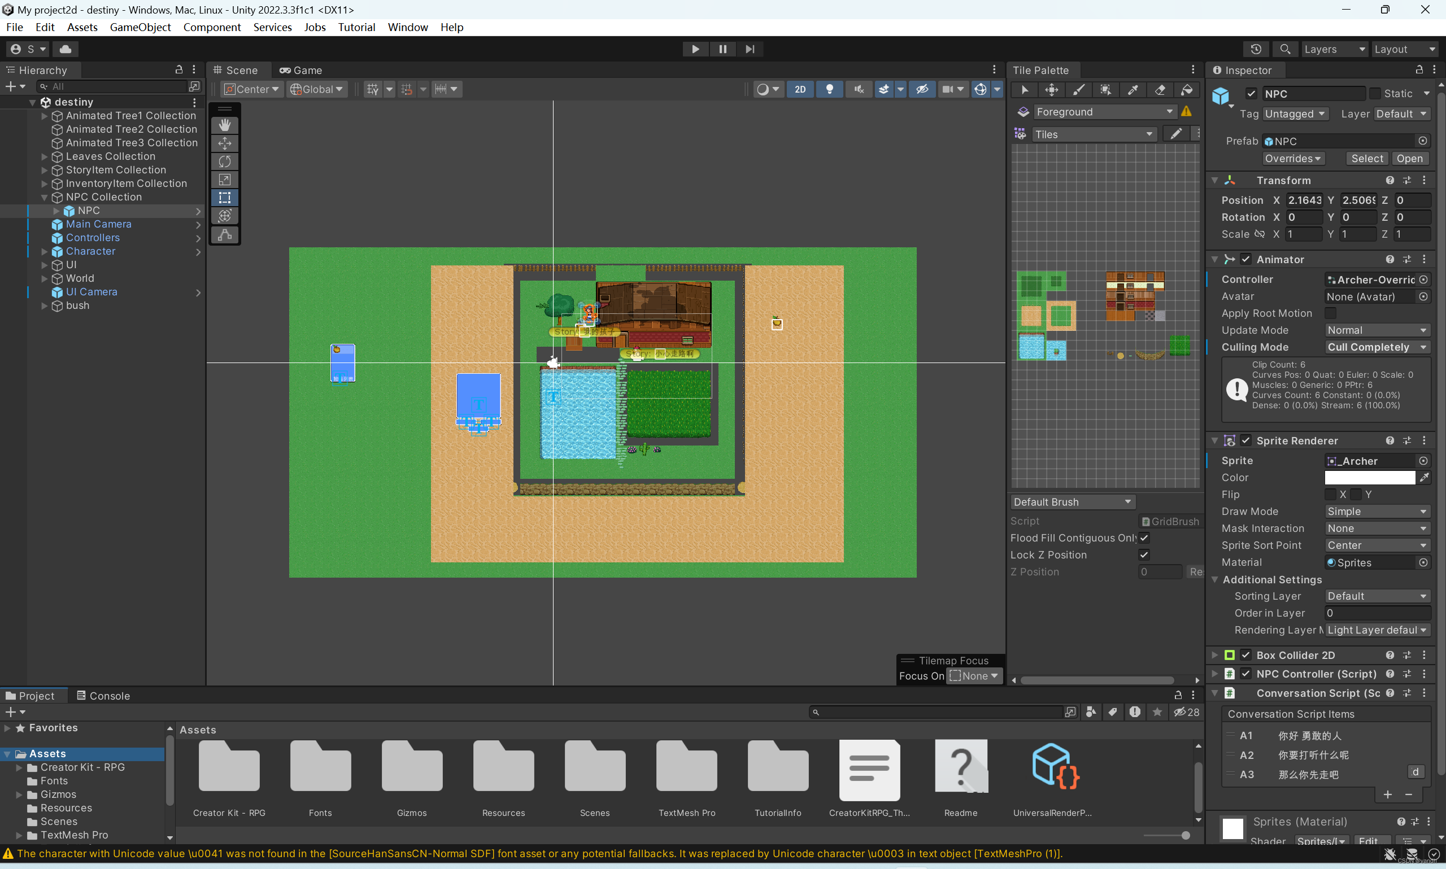Toggle Flood Fill Contiguous Only checkbox
The width and height of the screenshot is (1446, 869).
click(1144, 538)
